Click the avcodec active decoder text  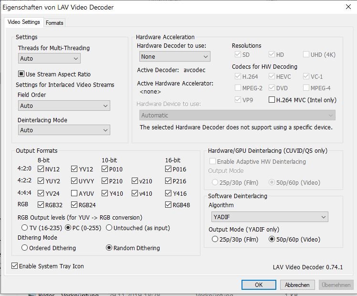(194, 70)
